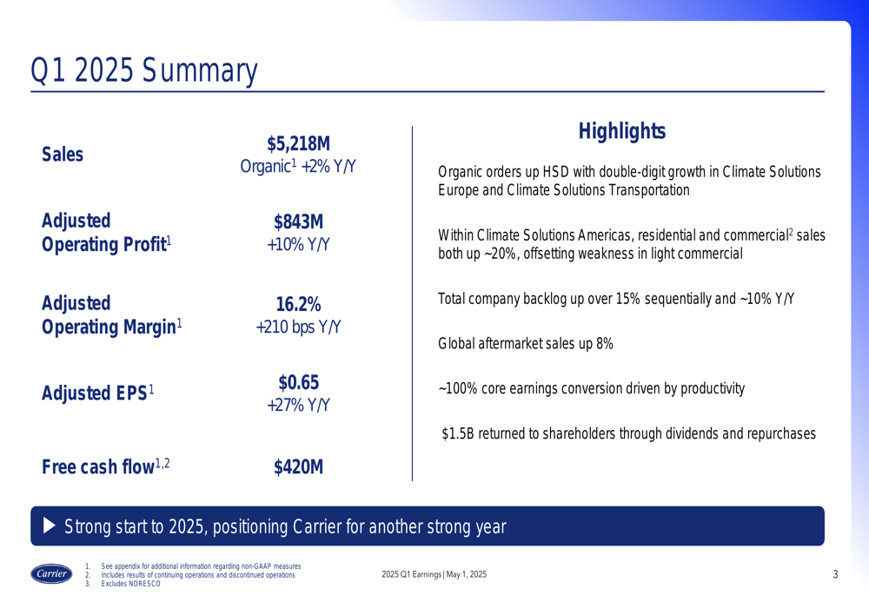Click the 'Within Climate Solutions Americas' highlight
The width and height of the screenshot is (869, 595).
click(632, 244)
